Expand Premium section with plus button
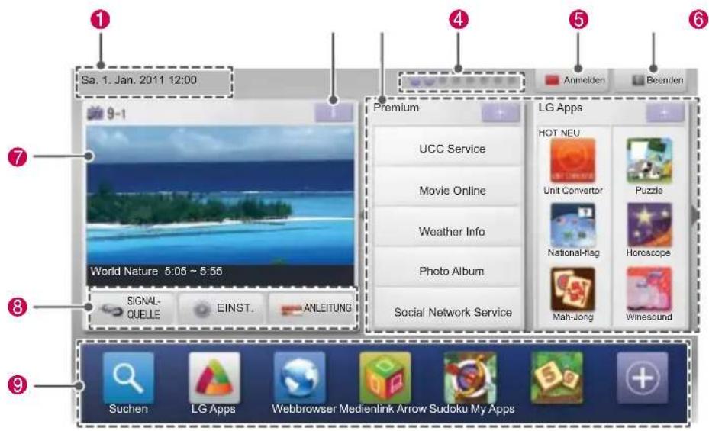 click(500, 113)
